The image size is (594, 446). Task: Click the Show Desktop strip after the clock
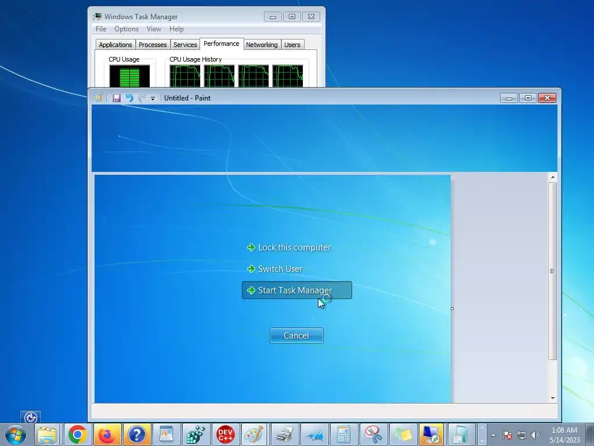590,434
